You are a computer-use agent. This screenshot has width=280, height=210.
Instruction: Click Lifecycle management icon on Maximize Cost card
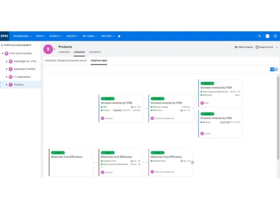coord(152,172)
